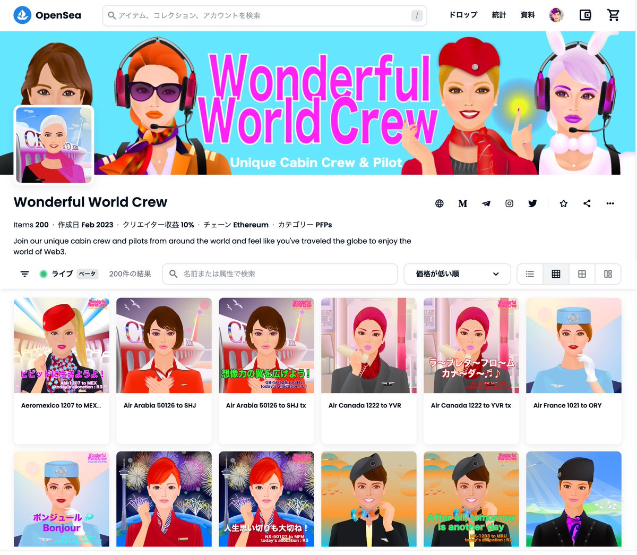Open the Twitter link icon
Screen dimensions: 637x555
point(533,203)
